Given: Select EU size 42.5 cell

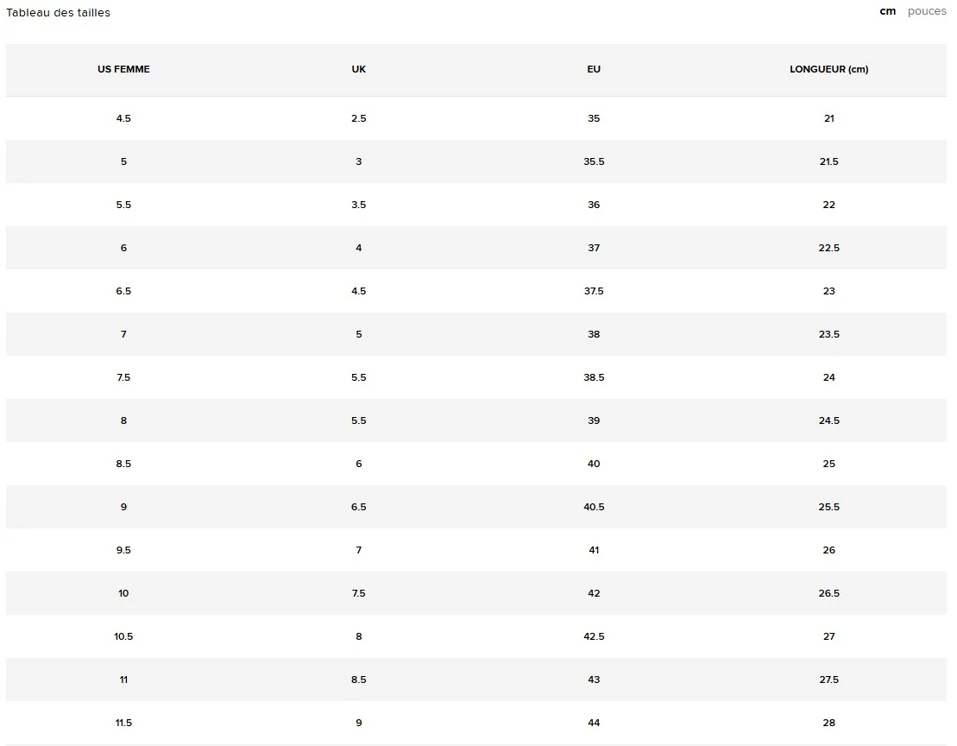Looking at the screenshot, I should pyautogui.click(x=594, y=636).
